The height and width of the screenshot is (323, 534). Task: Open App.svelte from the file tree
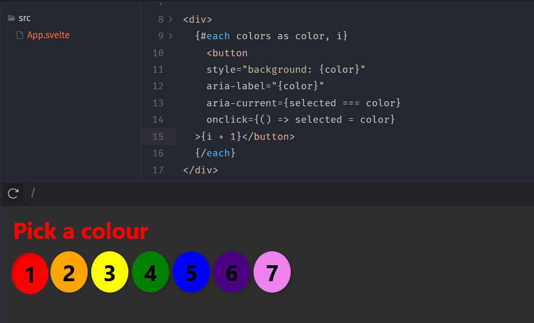point(48,35)
